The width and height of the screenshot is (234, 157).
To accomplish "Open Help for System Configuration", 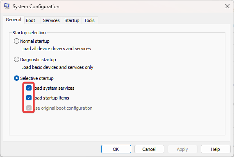I will pyautogui.click(x=216, y=149).
